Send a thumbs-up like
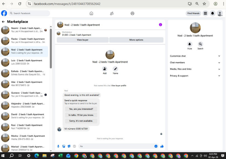 162,146
